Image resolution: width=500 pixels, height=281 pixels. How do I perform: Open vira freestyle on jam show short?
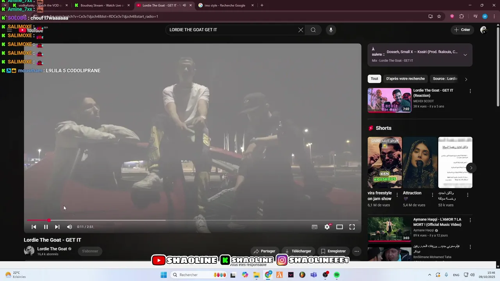[x=385, y=162]
